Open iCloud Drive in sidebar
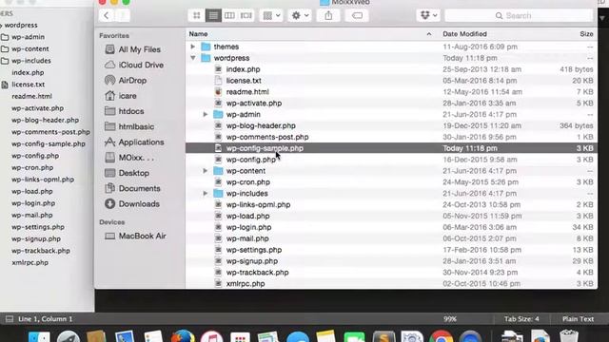 (x=134, y=65)
